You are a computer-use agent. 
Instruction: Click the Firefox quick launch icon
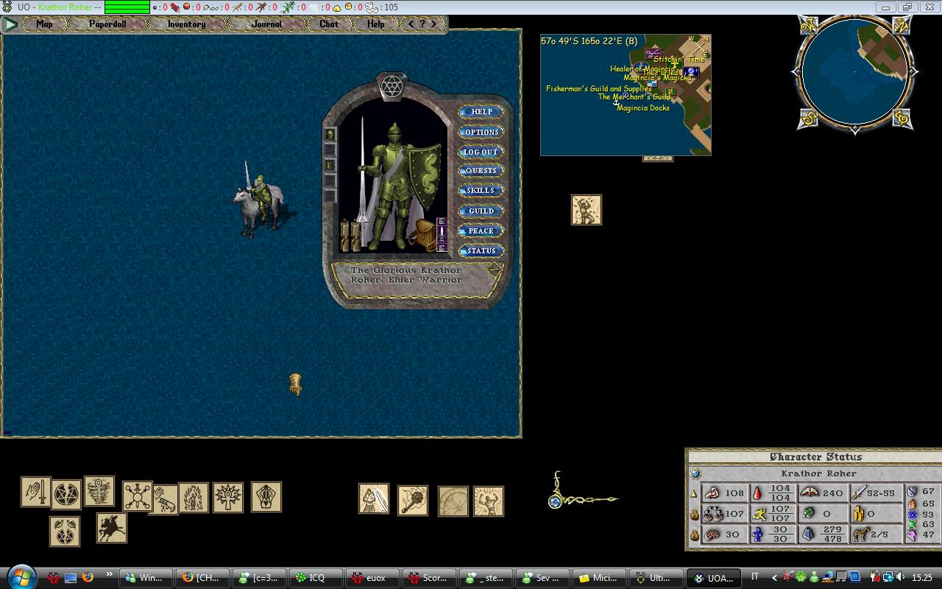(x=88, y=577)
